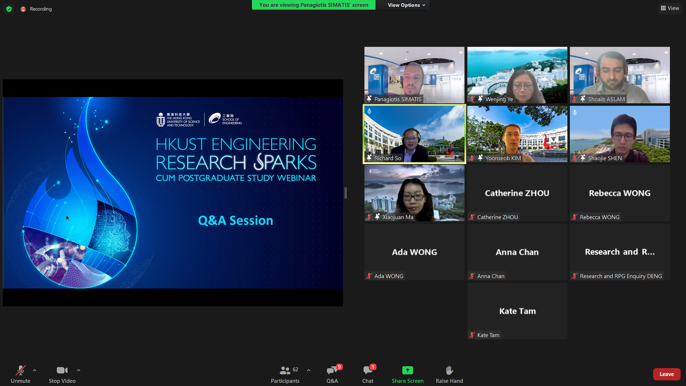Screen dimensions: 686x386
Task: Select Shoaib ASLAM video thumbnail
Action: click(620, 75)
